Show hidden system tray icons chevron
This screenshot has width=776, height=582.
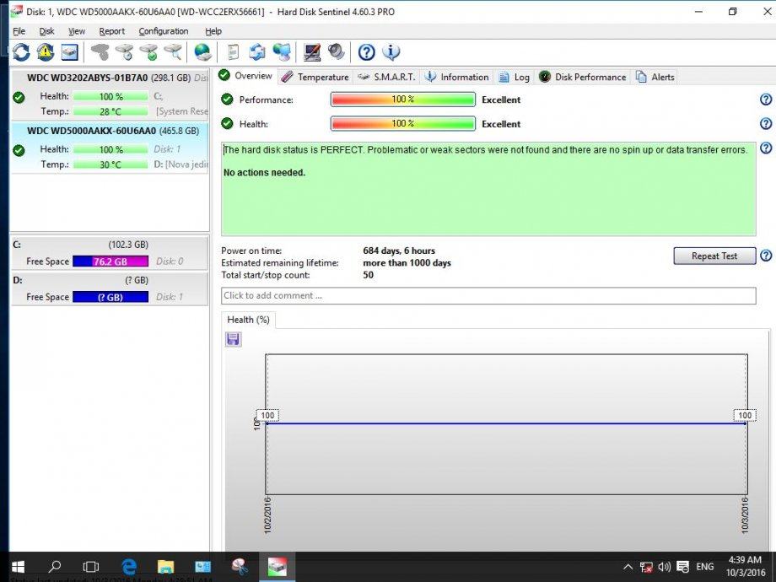(x=628, y=567)
